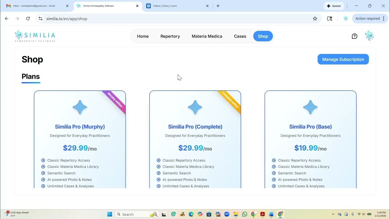This screenshot has height=219, width=390.
Task: Click the bookmark star in the address bar
Action: coord(315,19)
